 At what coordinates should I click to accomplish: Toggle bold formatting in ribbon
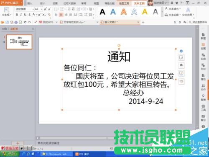(17, 15)
